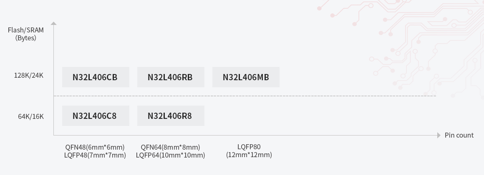The height and width of the screenshot is (175, 484).
Task: Select the 128K/24K memory row label
Action: [29, 75]
